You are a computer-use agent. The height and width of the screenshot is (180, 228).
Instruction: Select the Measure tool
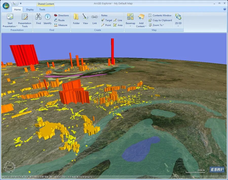pyautogui.click(x=61, y=25)
